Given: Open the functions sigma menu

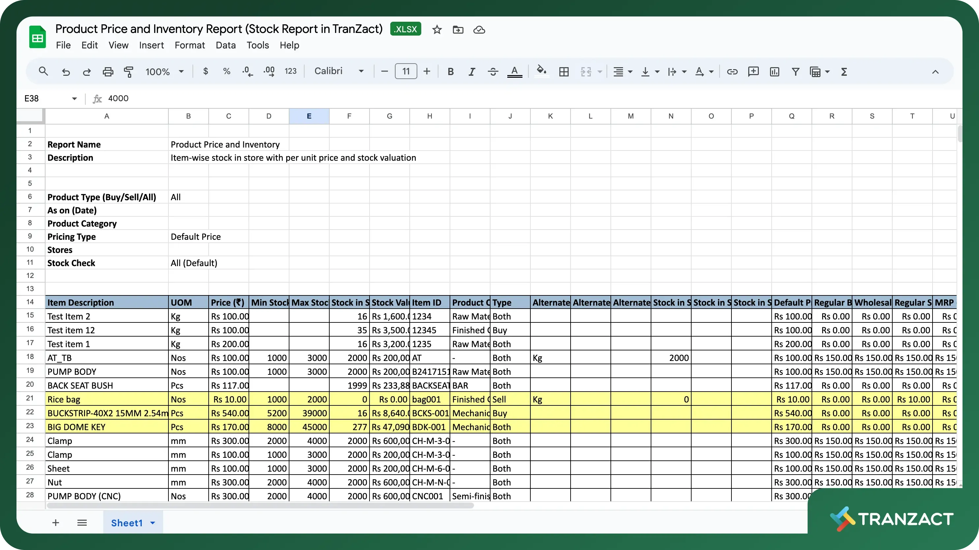Looking at the screenshot, I should click(x=844, y=72).
